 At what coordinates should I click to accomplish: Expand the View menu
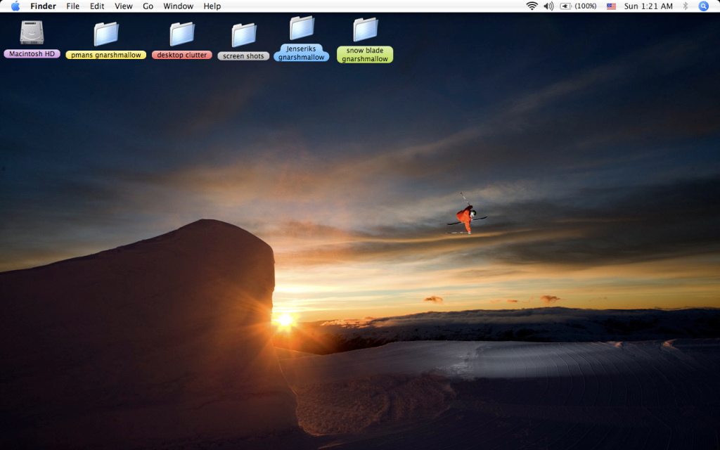click(x=124, y=6)
